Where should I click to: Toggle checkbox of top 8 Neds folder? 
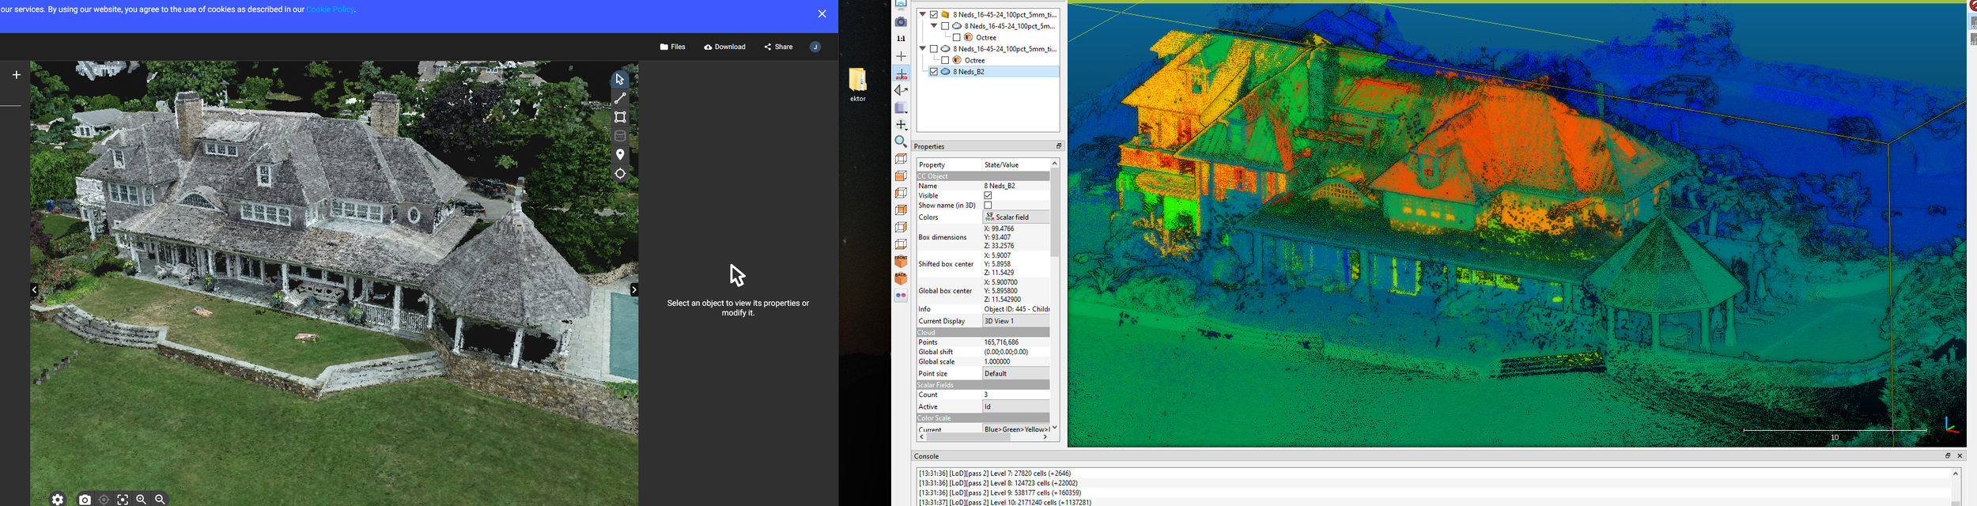click(934, 14)
